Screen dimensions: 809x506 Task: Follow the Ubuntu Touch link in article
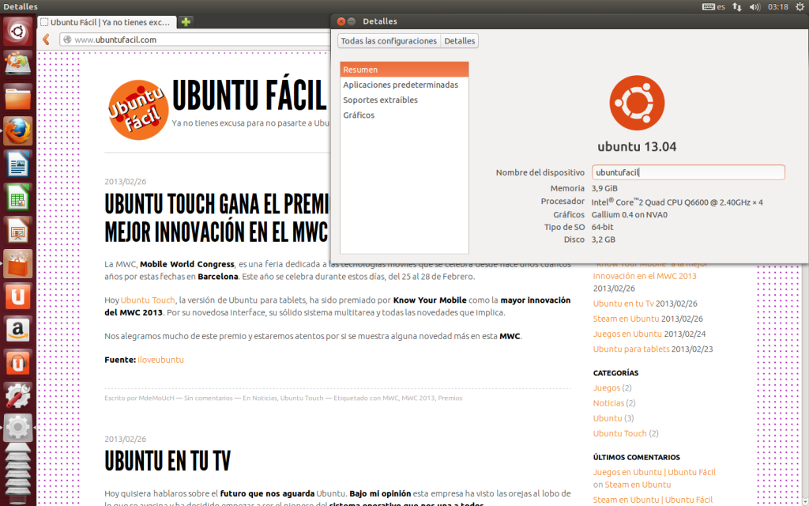(x=148, y=300)
